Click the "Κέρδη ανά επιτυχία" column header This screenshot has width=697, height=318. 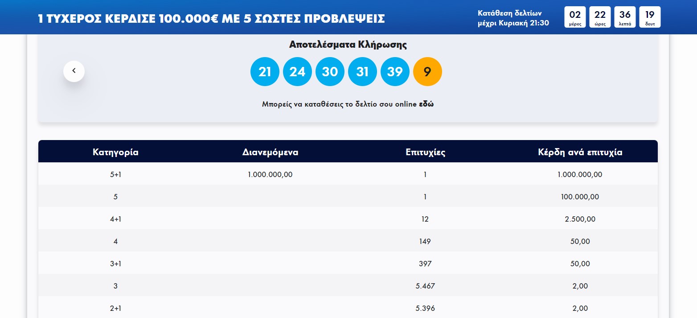point(580,152)
